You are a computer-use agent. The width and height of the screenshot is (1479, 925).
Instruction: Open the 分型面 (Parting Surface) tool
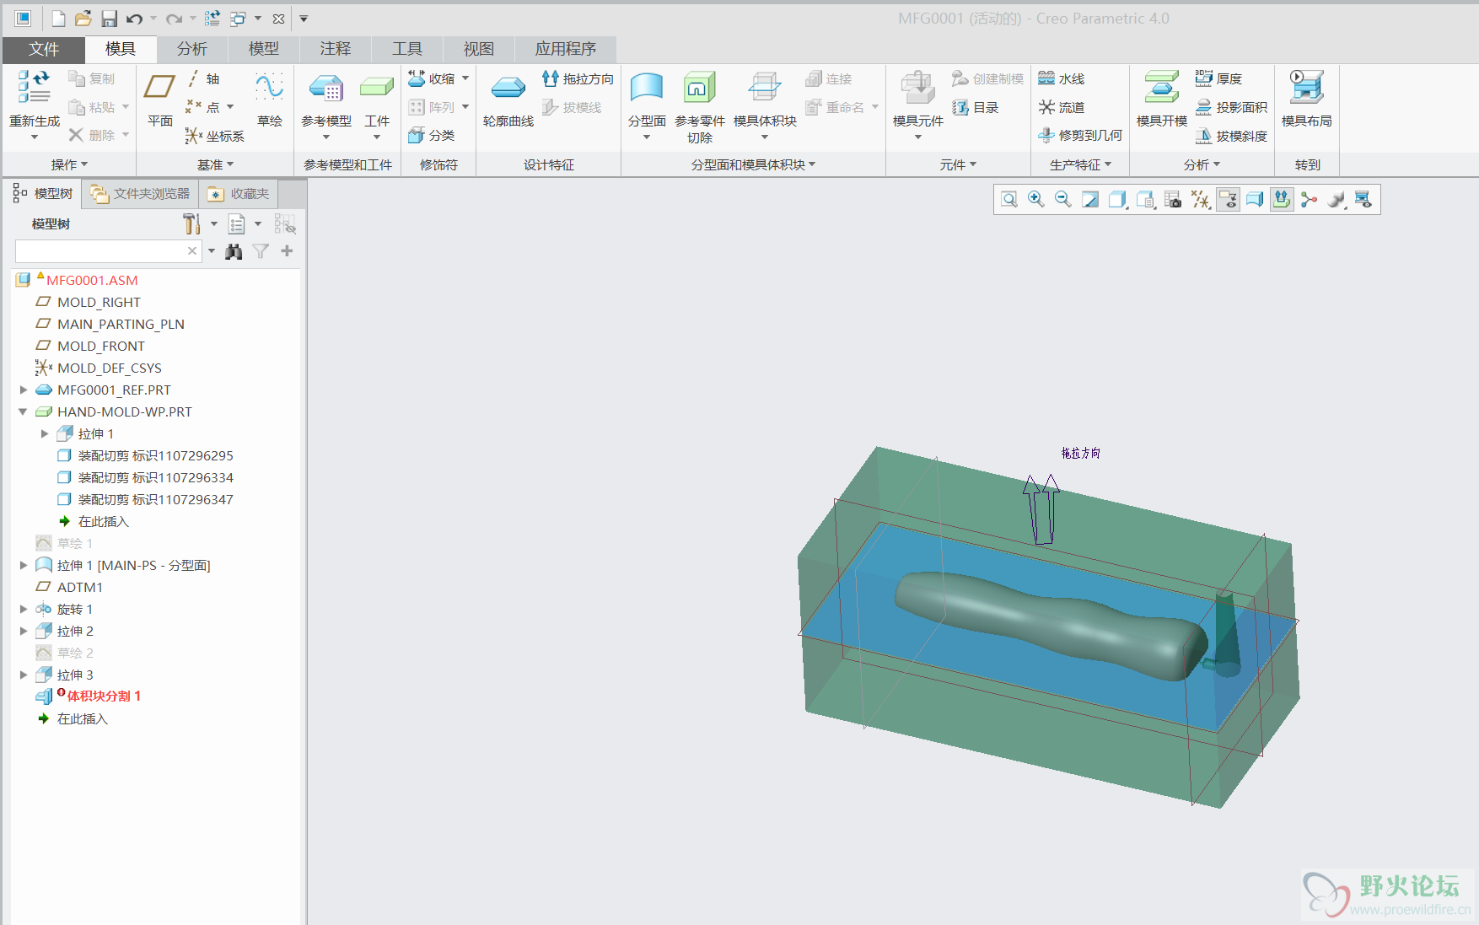pyautogui.click(x=647, y=105)
